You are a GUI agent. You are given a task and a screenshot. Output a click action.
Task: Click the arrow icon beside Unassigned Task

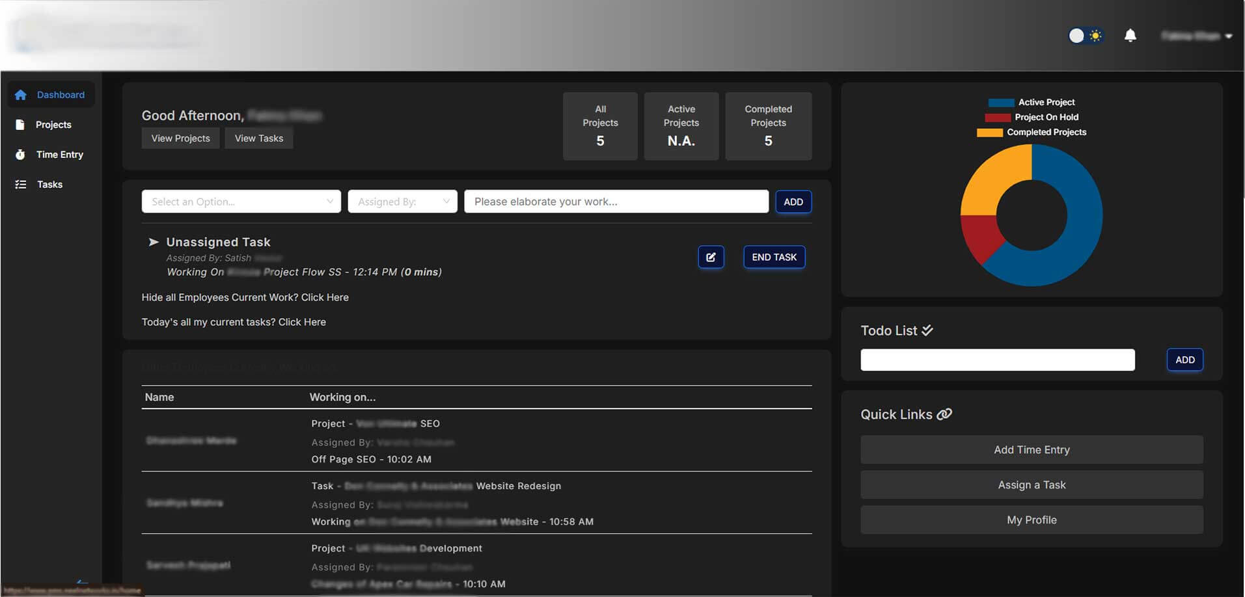tap(154, 242)
